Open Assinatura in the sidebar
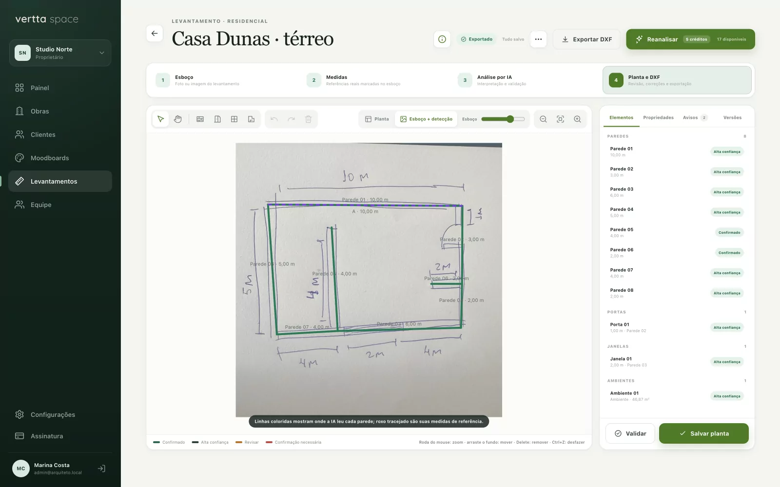The height and width of the screenshot is (487, 780). tap(60, 436)
